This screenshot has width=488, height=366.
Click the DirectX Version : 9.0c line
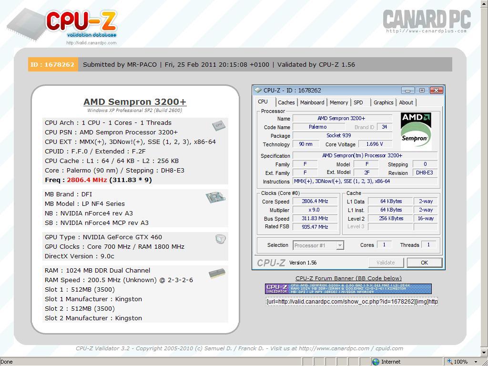(x=80, y=256)
